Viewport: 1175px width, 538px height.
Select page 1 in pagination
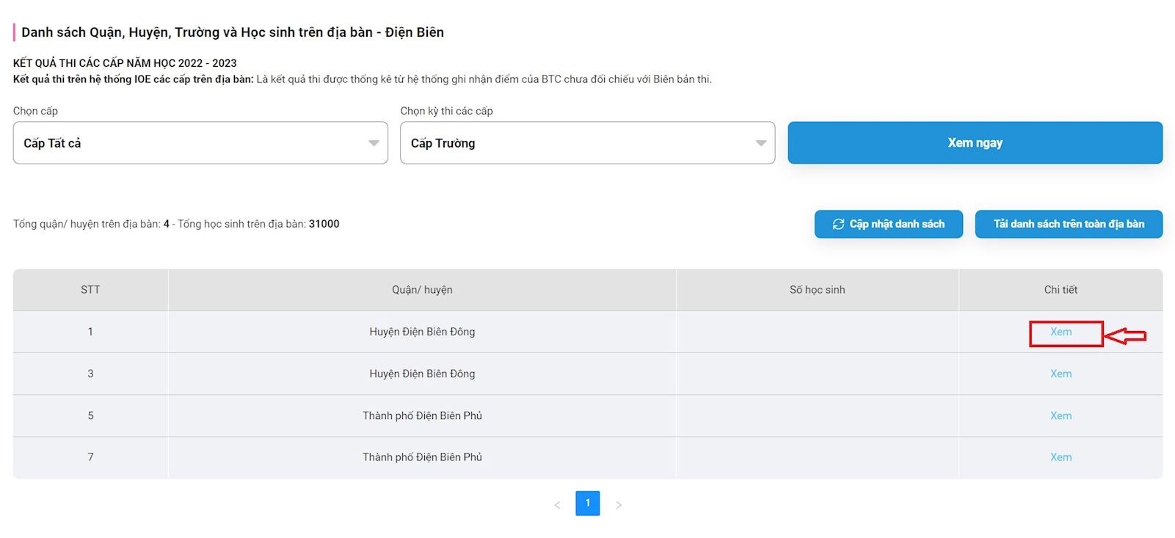pos(588,504)
